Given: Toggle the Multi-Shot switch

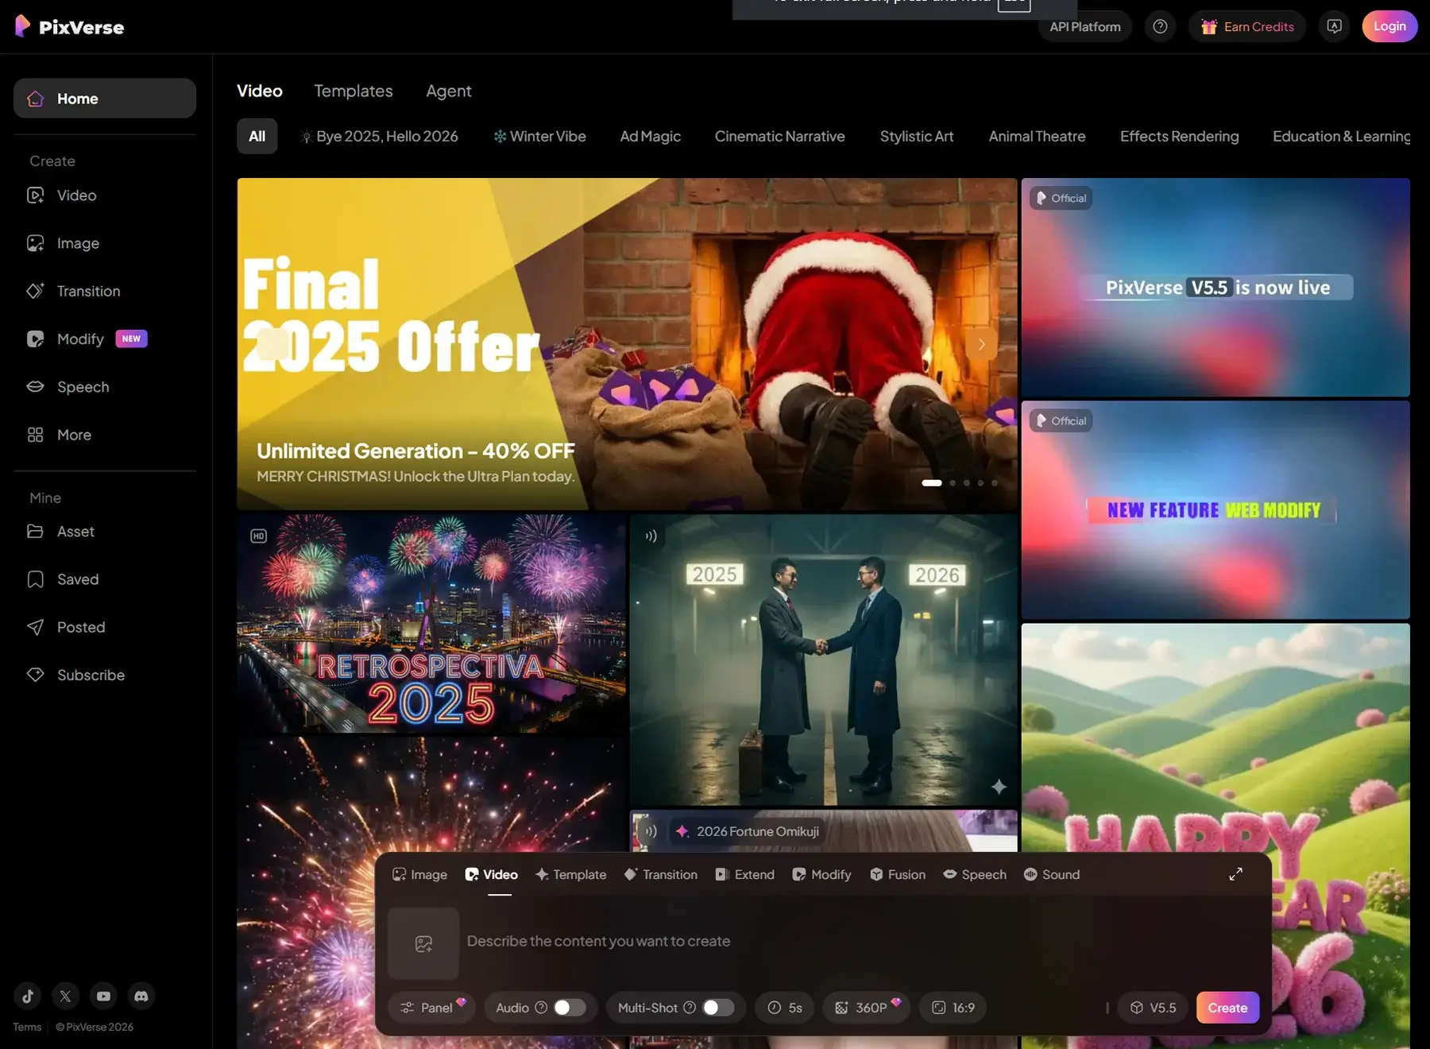Looking at the screenshot, I should [x=718, y=1008].
